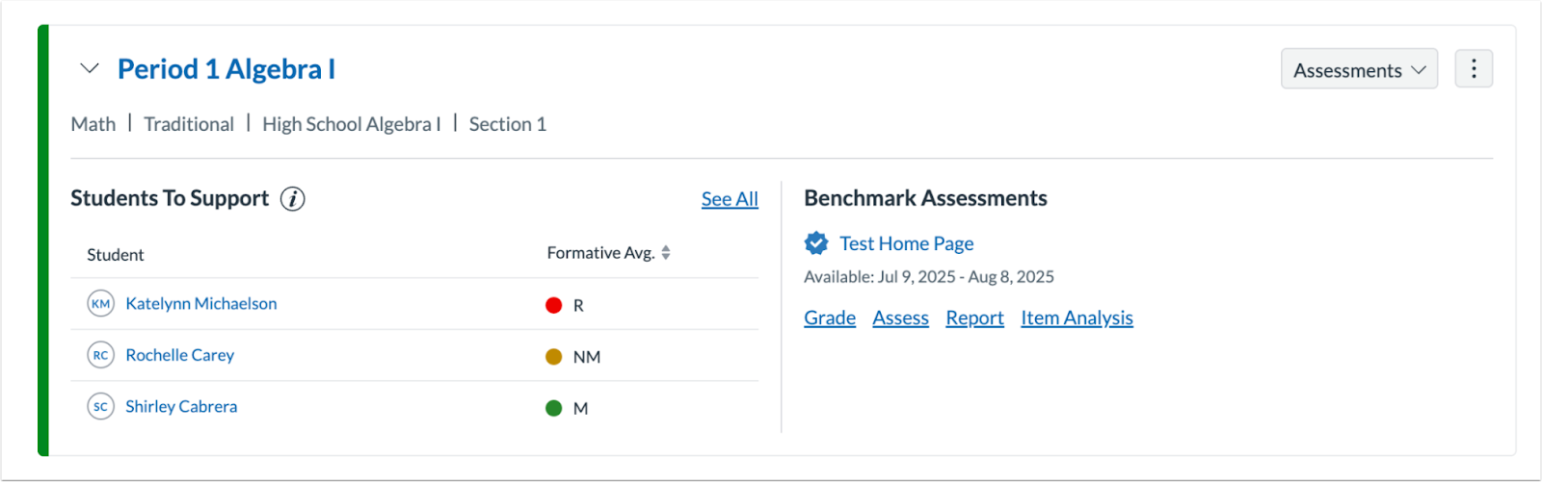Image resolution: width=1542 pixels, height=482 pixels.
Task: Click the KM avatar for Katelynn Michaelson
Action: tap(100, 304)
